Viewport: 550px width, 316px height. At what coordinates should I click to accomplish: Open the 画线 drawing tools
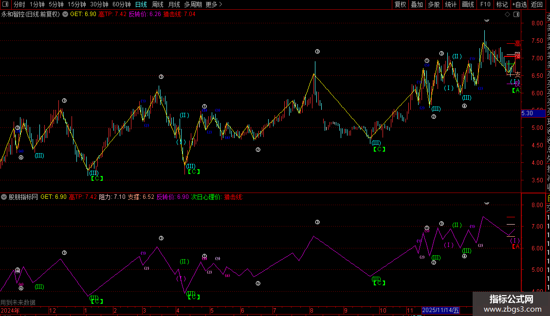click(x=468, y=4)
